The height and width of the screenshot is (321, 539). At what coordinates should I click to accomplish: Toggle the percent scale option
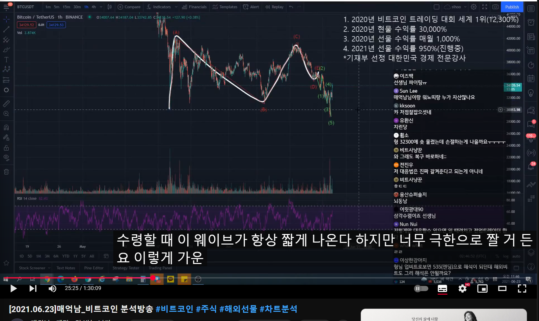498,256
